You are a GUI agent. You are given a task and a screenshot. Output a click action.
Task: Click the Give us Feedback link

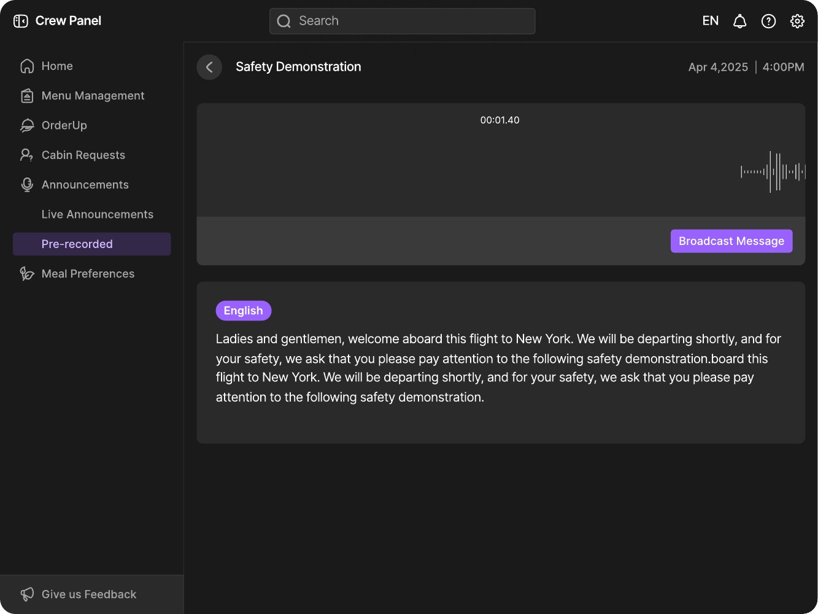click(92, 594)
